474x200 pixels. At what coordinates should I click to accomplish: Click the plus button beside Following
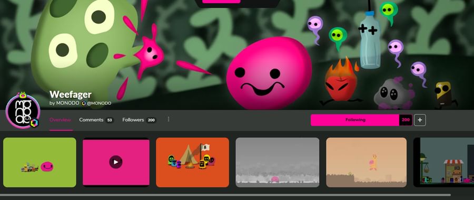coord(420,120)
